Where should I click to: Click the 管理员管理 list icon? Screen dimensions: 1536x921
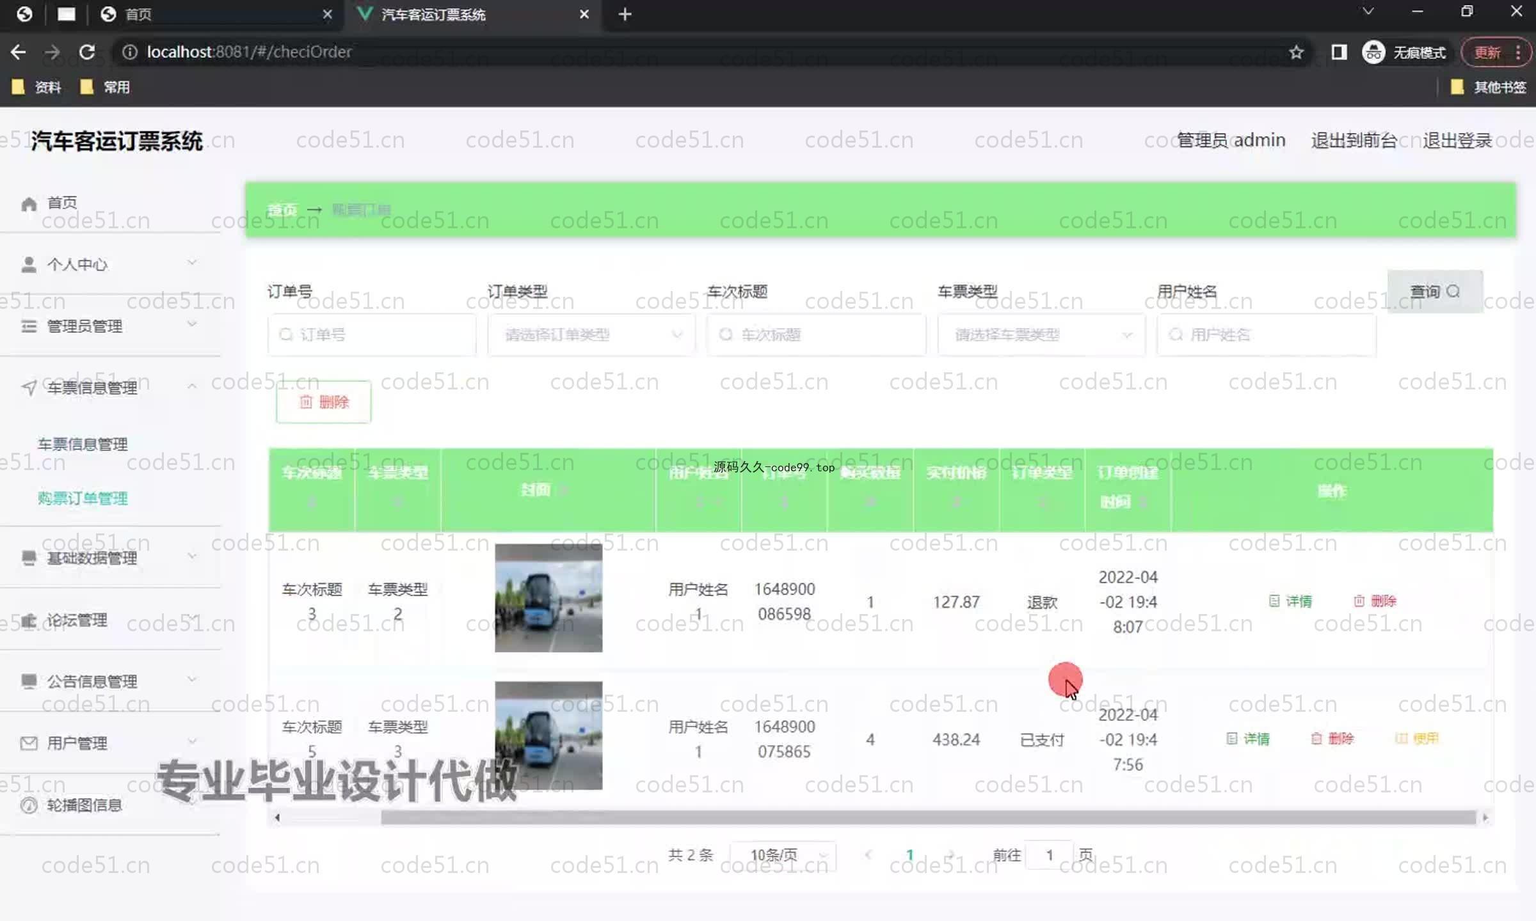[x=29, y=326]
